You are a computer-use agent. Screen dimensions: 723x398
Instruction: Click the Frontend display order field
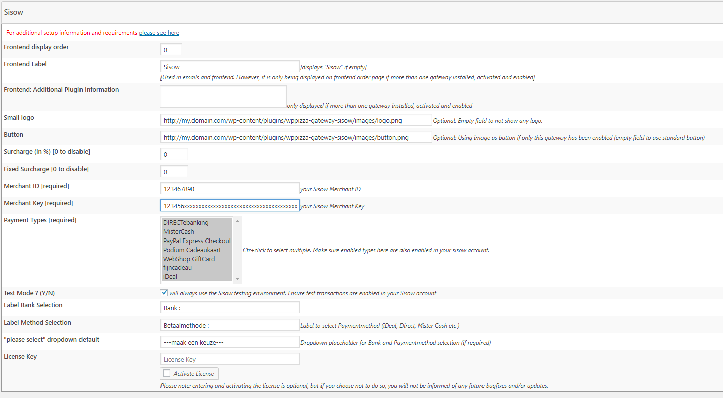(x=171, y=50)
